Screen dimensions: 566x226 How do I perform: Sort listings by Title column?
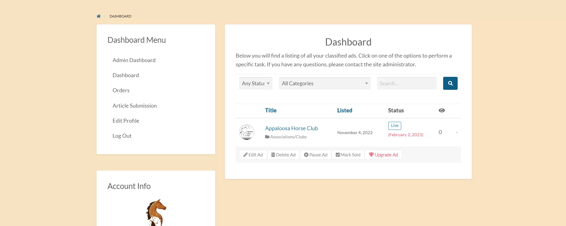pos(271,111)
